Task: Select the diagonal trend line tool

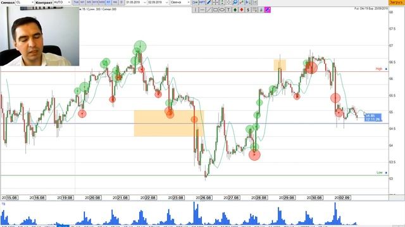Action: coord(209,10)
